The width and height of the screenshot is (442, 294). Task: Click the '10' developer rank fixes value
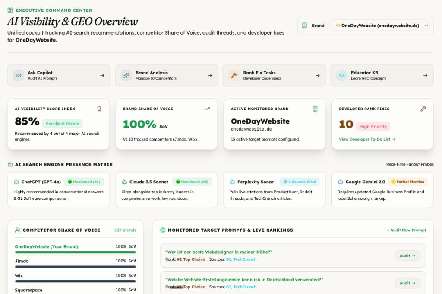pyautogui.click(x=346, y=124)
